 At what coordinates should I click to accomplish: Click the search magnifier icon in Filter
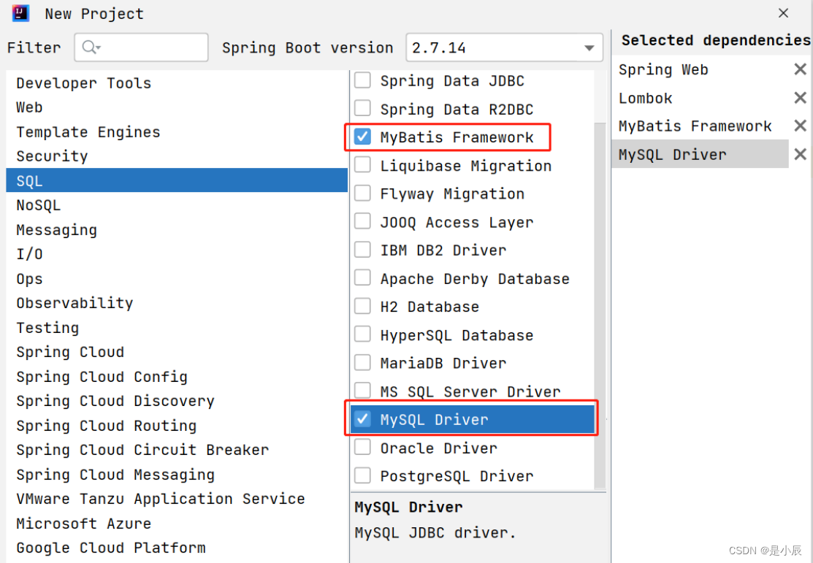point(91,47)
